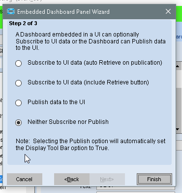
Task: Click the Embedded Dashboard Panel Wizard title icon
Action: click(11, 12)
